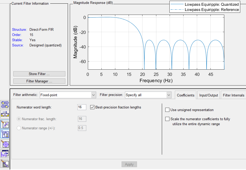Check Scale the numerator coefficients option
The image size is (246, 170).
(167, 119)
